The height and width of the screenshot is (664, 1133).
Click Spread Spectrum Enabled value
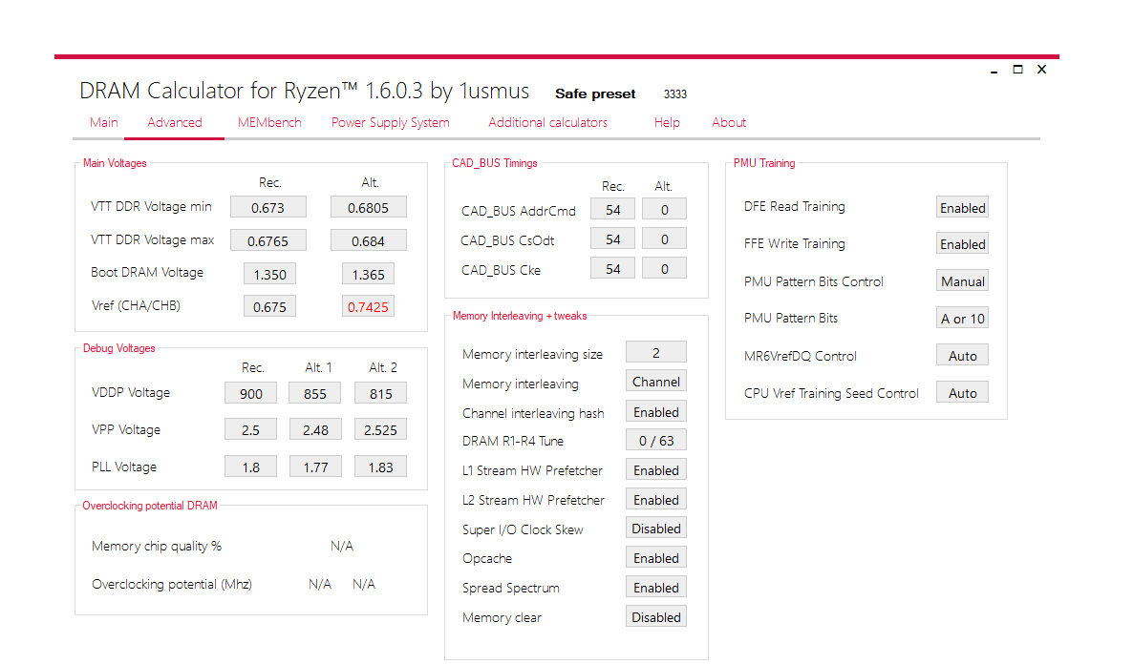[656, 588]
